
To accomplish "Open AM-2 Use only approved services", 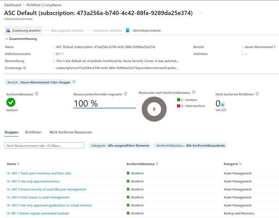I will [x=36, y=181].
